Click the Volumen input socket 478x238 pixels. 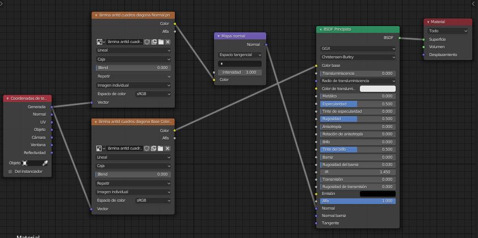(x=424, y=47)
